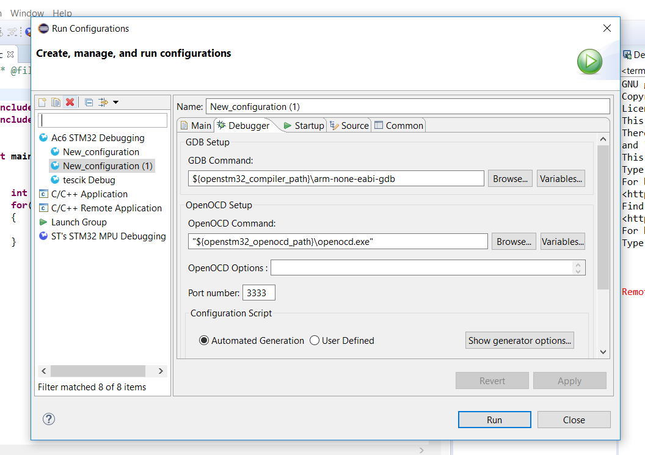
Task: Click the C/C++ Application type icon
Action: pyautogui.click(x=43, y=194)
